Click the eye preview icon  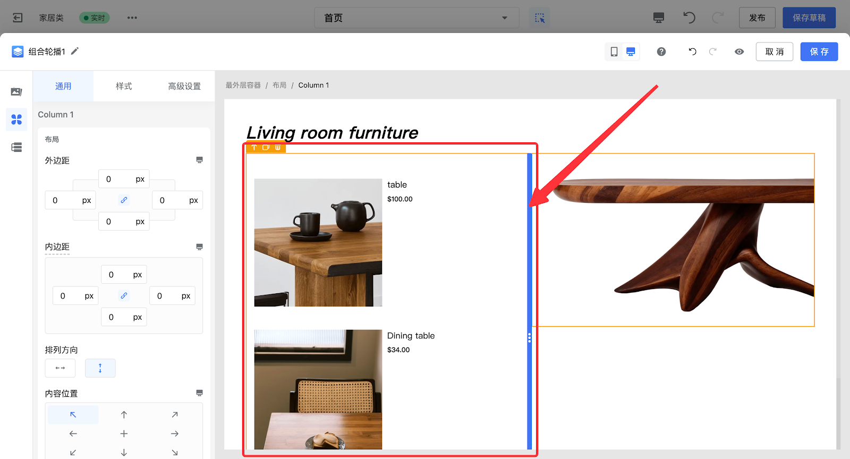(x=739, y=52)
